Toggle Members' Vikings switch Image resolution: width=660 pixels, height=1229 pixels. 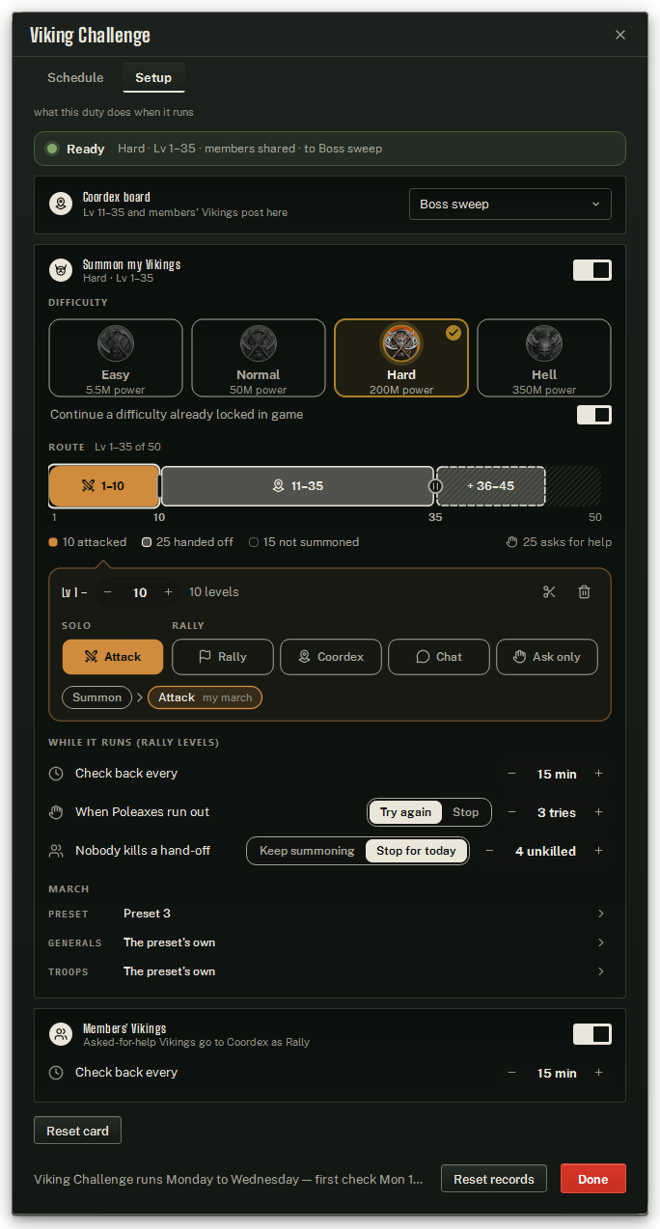coord(592,1034)
